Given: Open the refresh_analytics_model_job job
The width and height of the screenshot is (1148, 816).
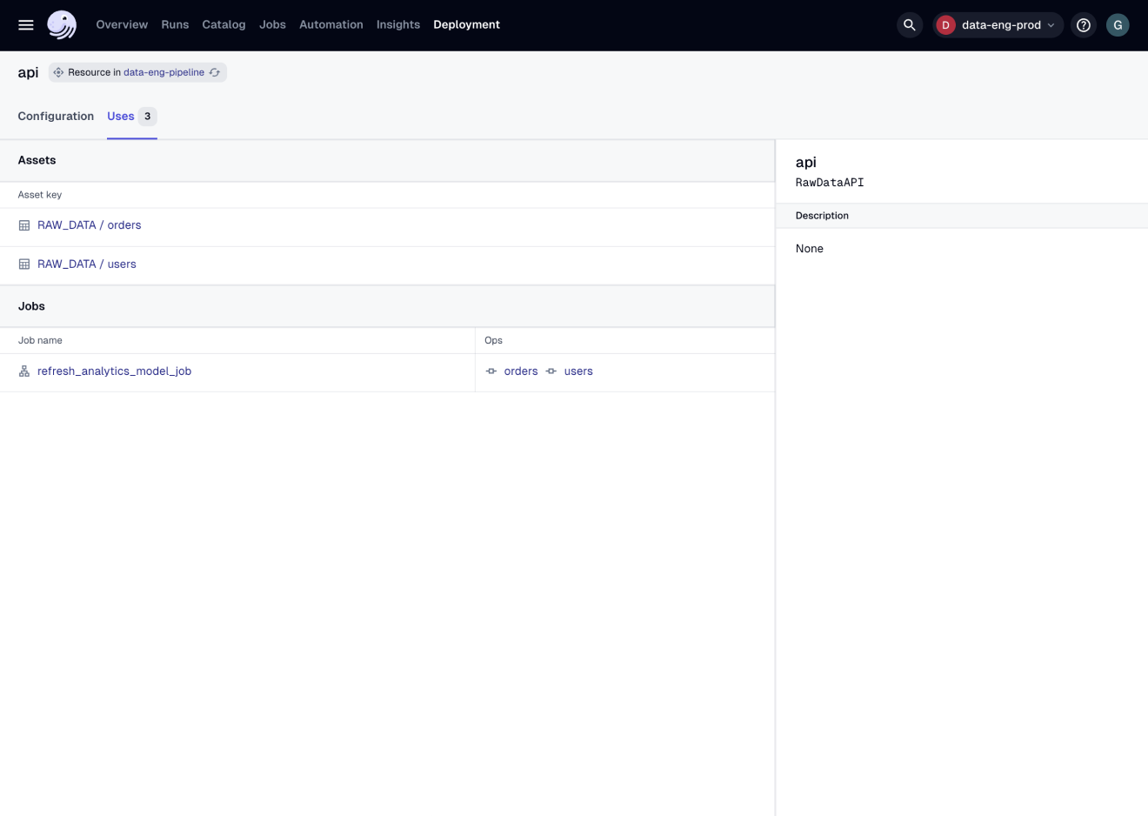Looking at the screenshot, I should (x=114, y=371).
